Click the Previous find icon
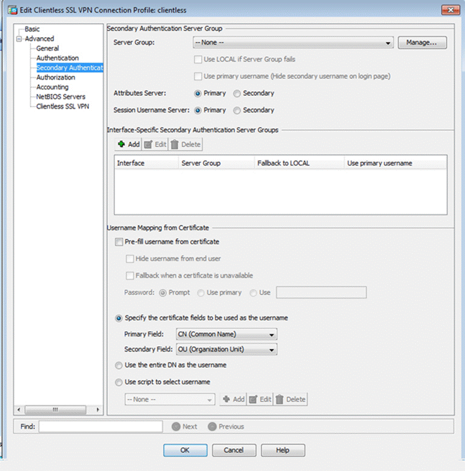Screen dimensions: 465x471 pos(212,426)
